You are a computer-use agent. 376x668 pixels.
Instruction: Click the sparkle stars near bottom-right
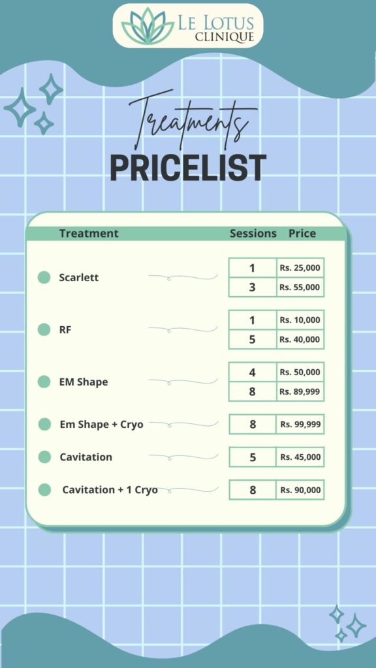tap(347, 624)
